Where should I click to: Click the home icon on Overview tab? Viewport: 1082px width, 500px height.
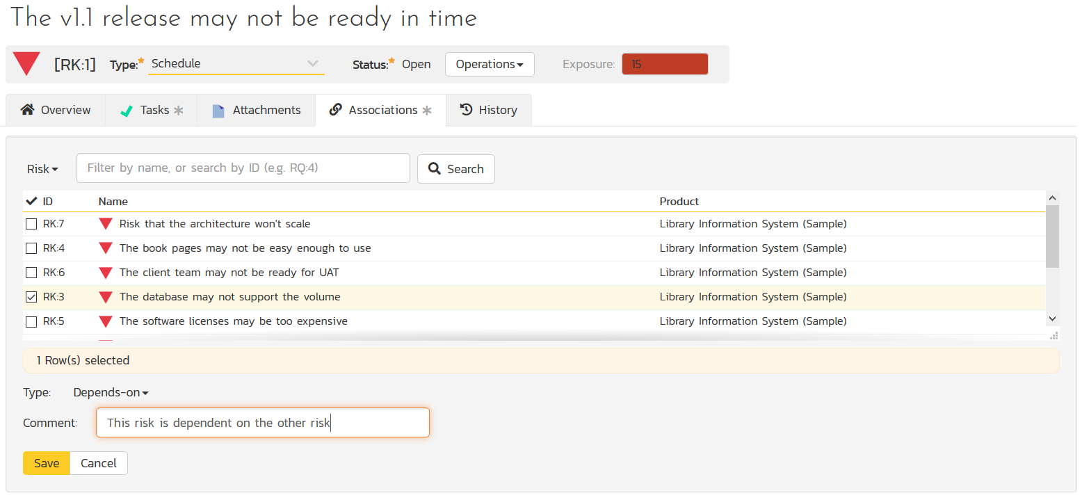point(27,110)
